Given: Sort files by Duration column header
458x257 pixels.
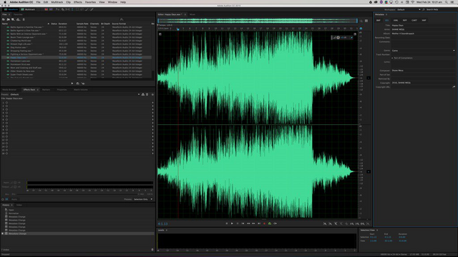Looking at the screenshot, I should click(62, 24).
